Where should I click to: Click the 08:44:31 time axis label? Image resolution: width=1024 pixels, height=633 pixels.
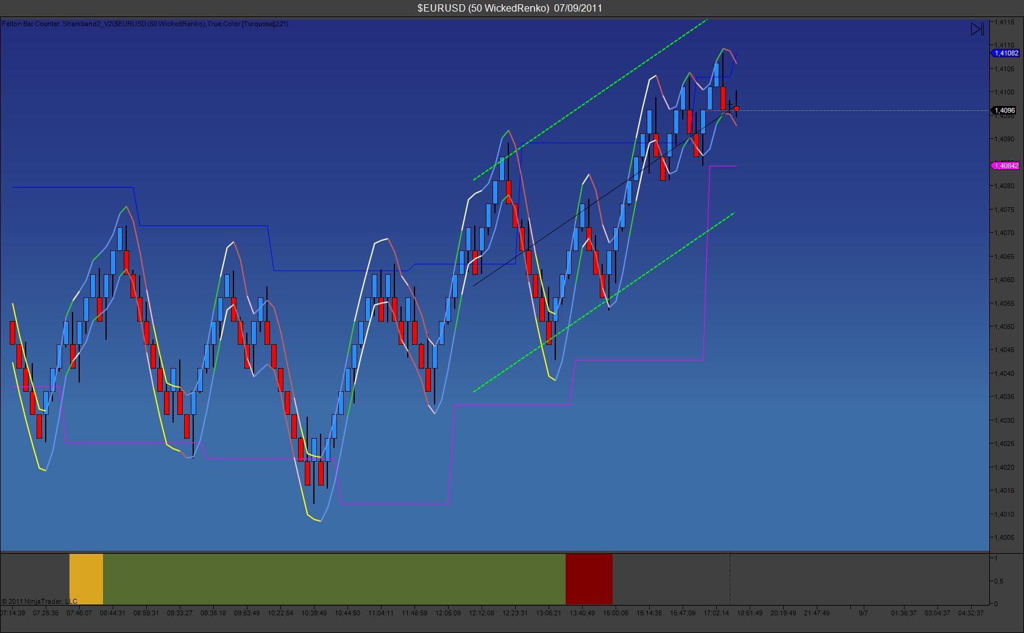[113, 613]
